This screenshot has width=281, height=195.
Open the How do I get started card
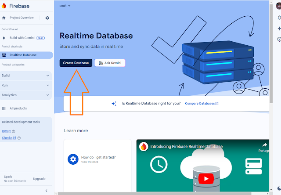[97, 159]
